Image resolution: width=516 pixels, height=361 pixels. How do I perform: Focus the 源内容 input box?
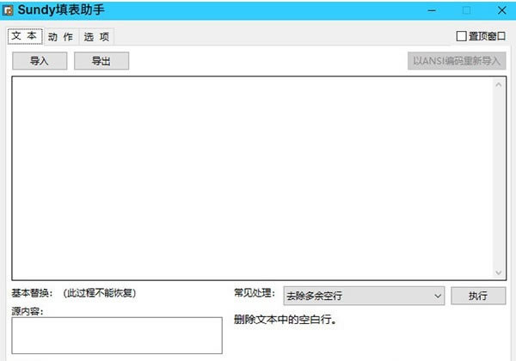click(116, 335)
